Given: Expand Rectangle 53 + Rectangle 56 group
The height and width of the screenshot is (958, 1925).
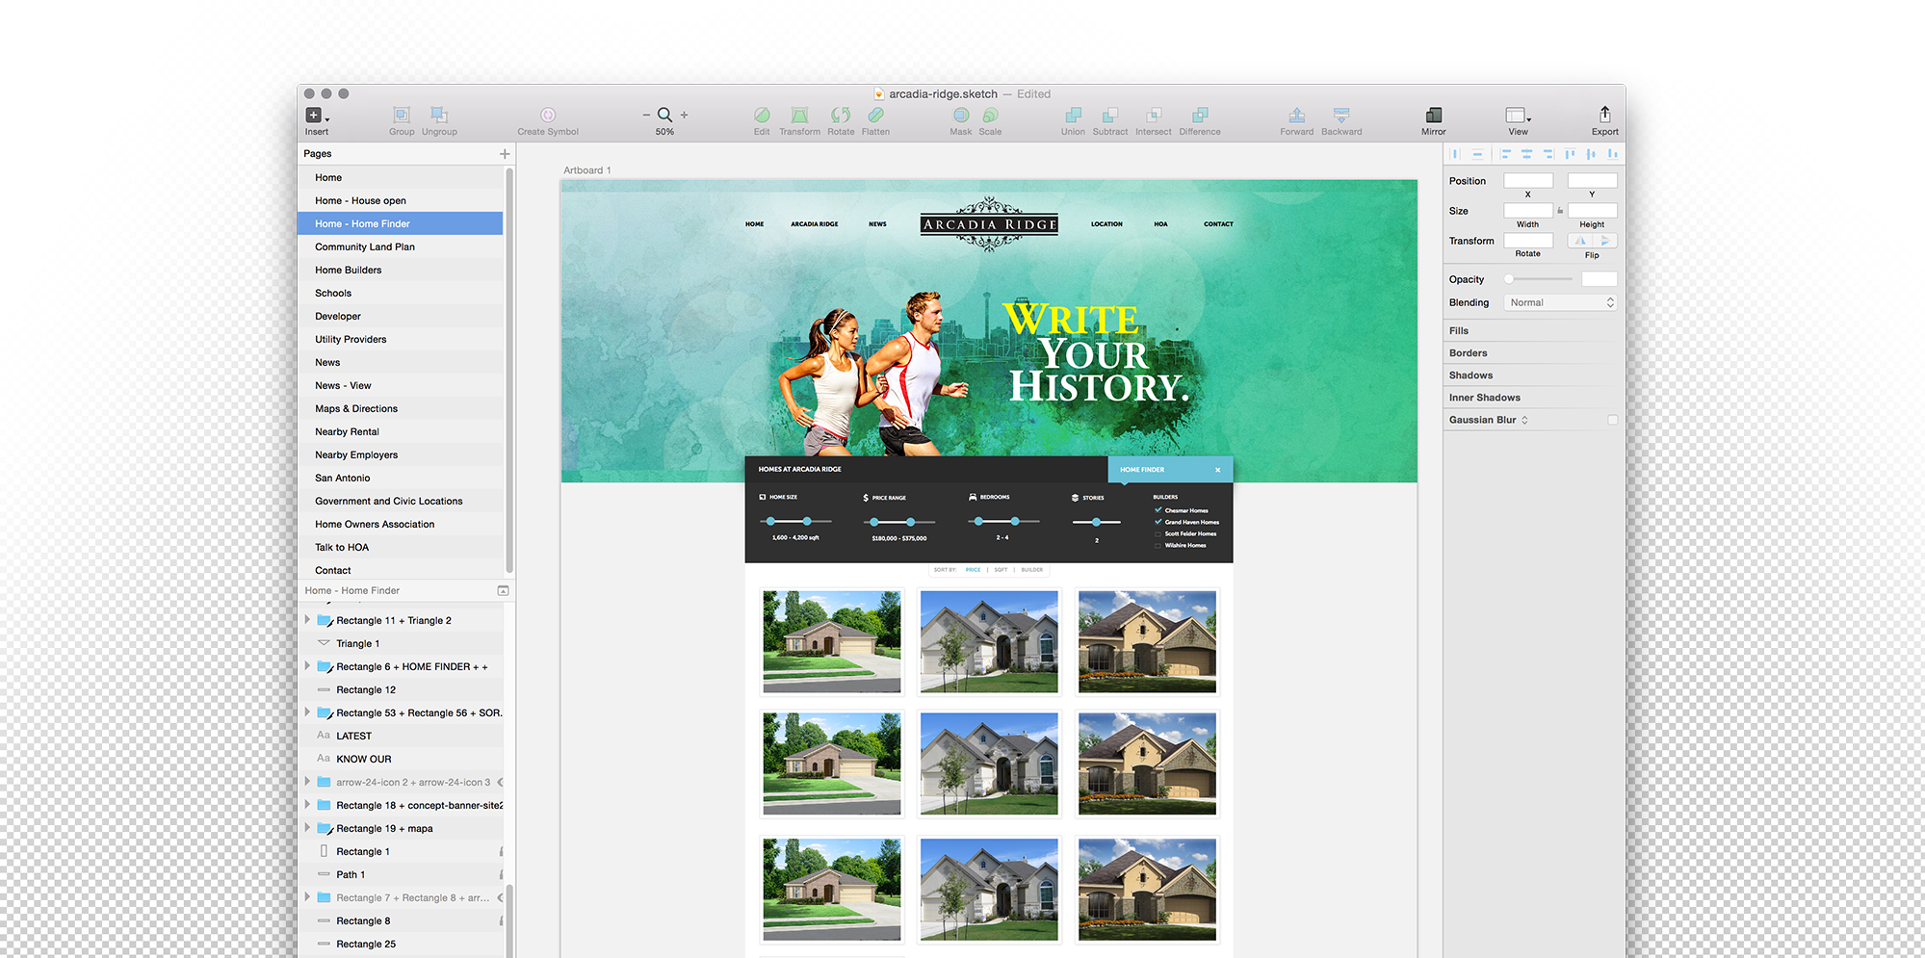Looking at the screenshot, I should click(x=307, y=712).
